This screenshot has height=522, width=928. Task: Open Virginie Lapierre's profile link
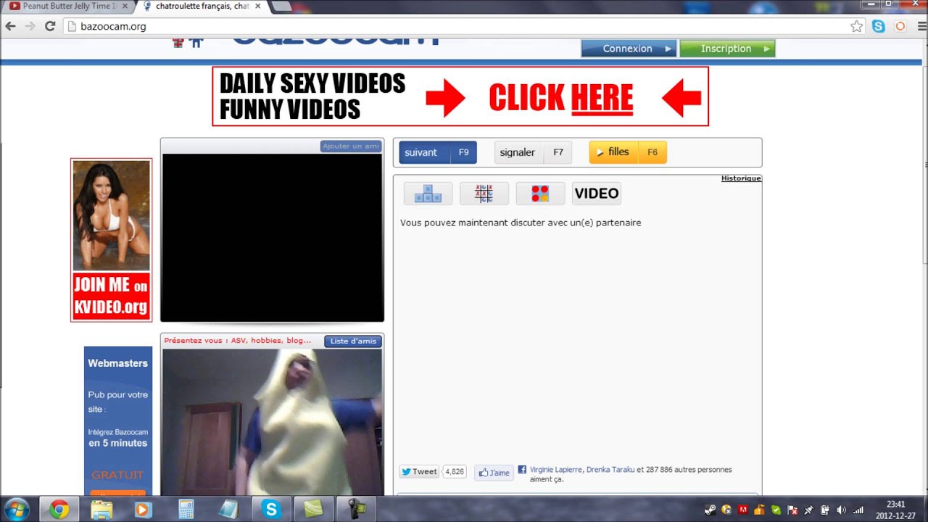coord(555,470)
